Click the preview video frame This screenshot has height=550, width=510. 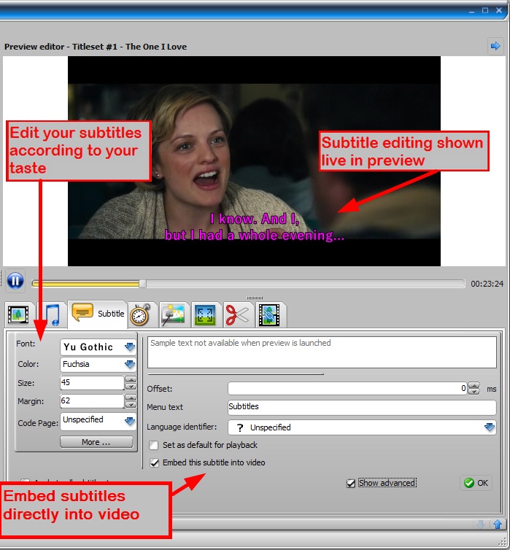pos(254,161)
